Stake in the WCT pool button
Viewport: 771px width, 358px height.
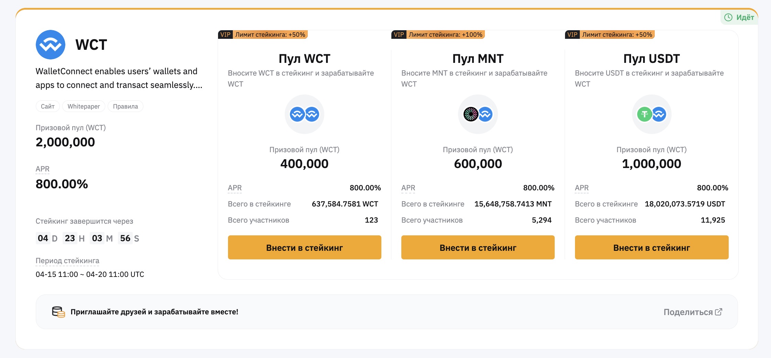click(x=304, y=247)
